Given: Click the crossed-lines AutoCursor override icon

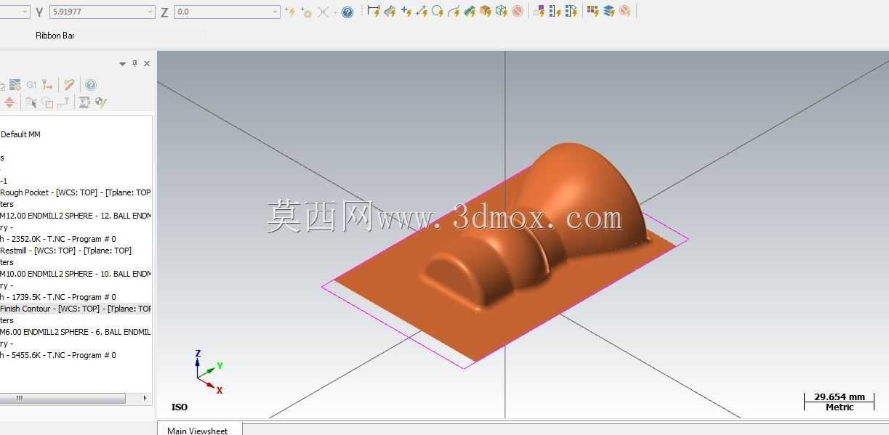Looking at the screenshot, I should click(323, 12).
